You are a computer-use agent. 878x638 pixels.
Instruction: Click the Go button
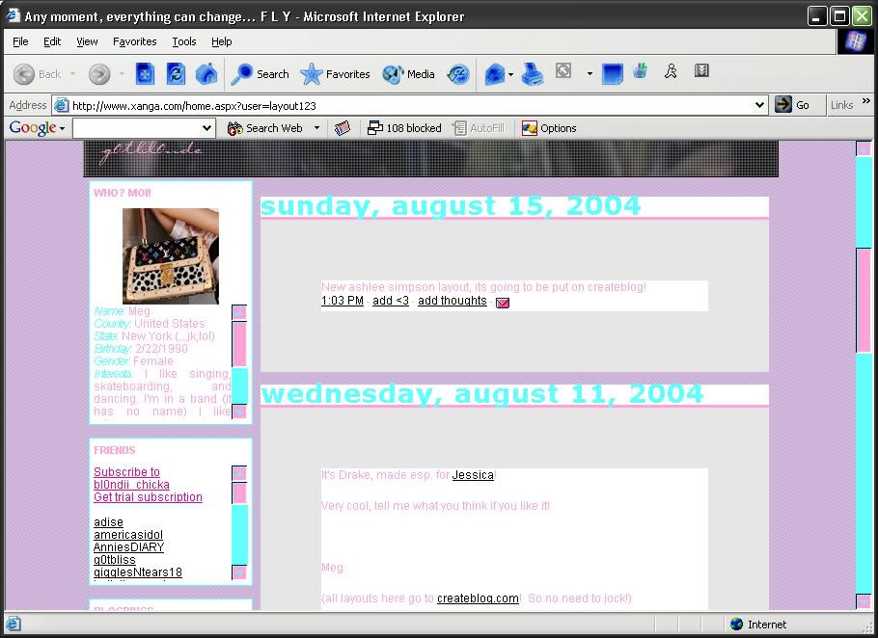pyautogui.click(x=792, y=104)
